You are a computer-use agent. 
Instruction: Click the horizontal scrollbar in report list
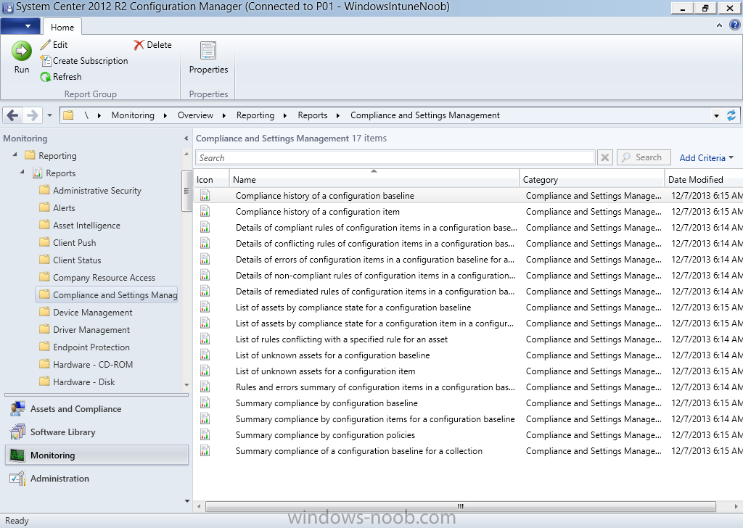[460, 506]
